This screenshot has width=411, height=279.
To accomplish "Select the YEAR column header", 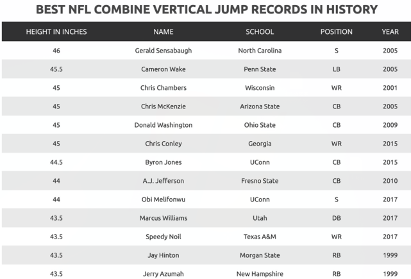I will [390, 31].
